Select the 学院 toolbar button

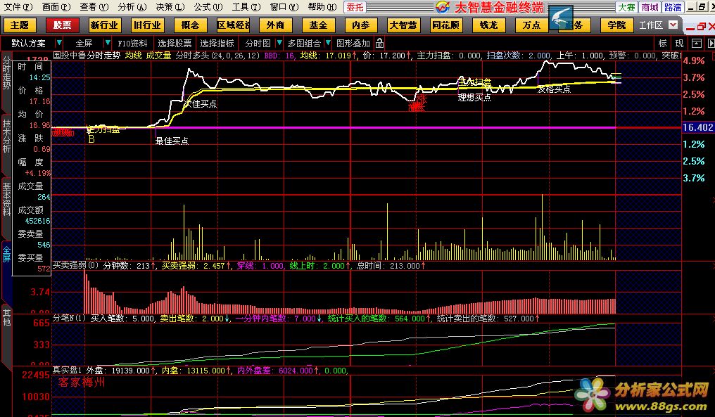(616, 25)
